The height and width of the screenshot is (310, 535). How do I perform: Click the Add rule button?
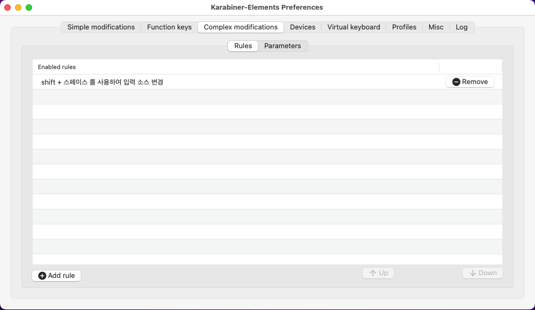tap(56, 276)
